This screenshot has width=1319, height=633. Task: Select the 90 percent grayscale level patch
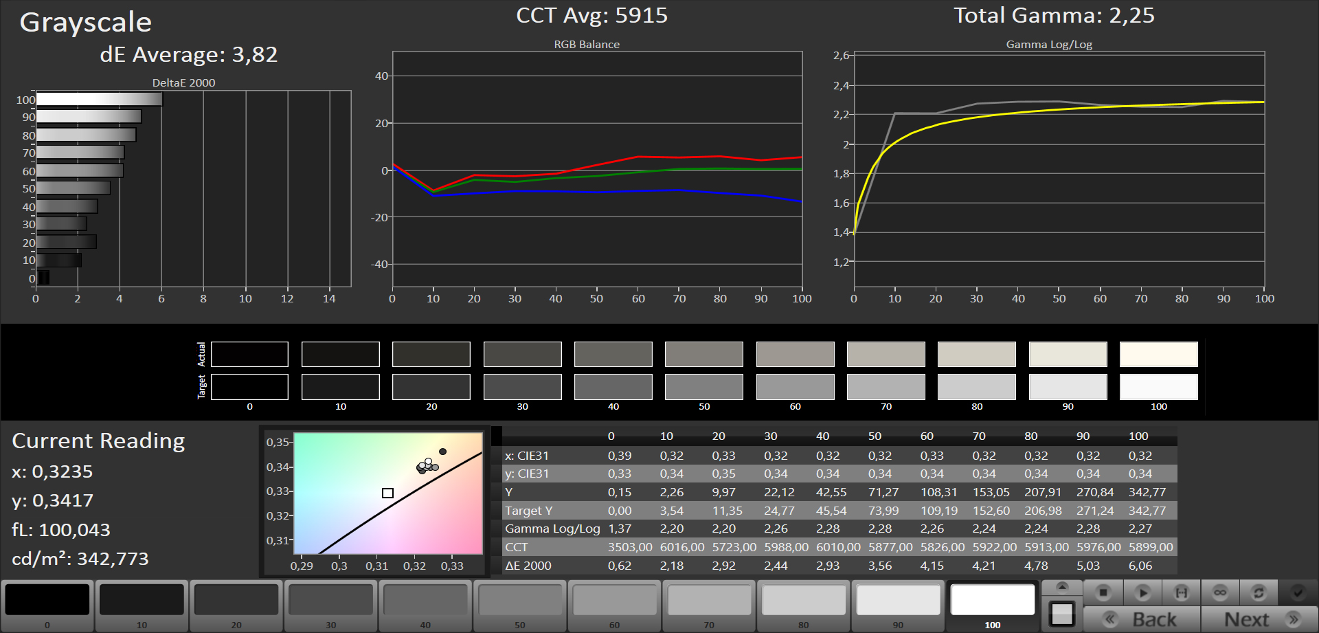click(898, 606)
